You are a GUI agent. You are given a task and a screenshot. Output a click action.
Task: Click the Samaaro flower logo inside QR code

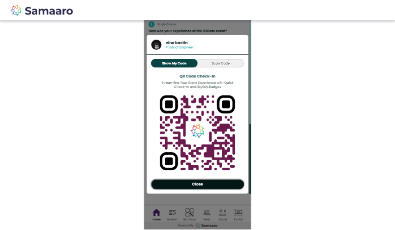click(197, 131)
